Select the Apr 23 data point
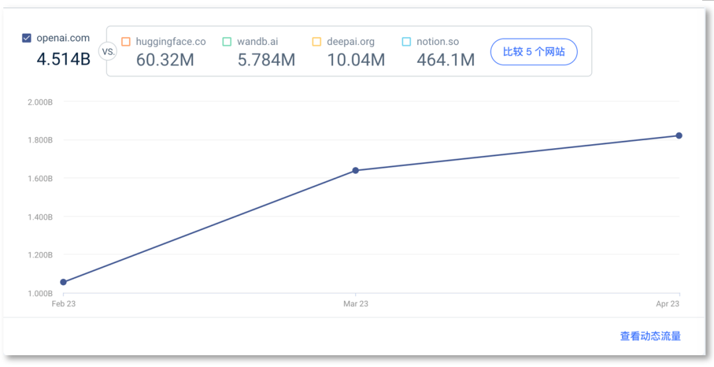The width and height of the screenshot is (714, 367). coord(679,136)
